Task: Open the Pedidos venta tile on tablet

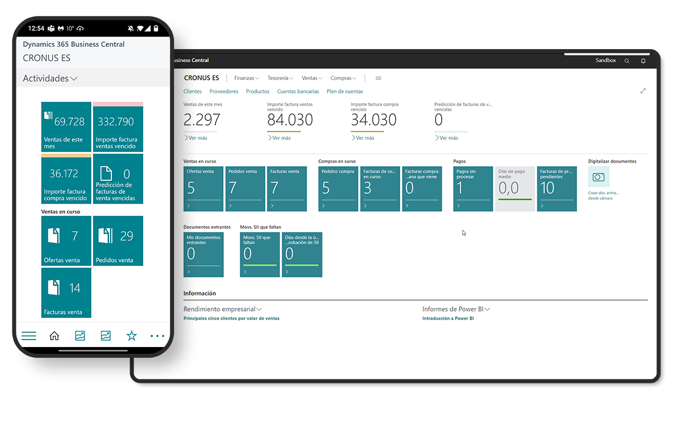Action: point(245,189)
